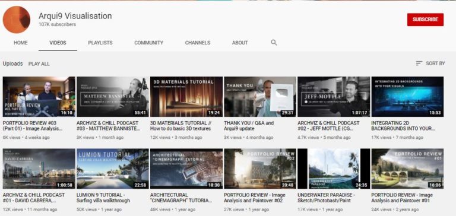Open Portfolio Review #01 thumbnail
The image size is (456, 216).
pos(407,169)
